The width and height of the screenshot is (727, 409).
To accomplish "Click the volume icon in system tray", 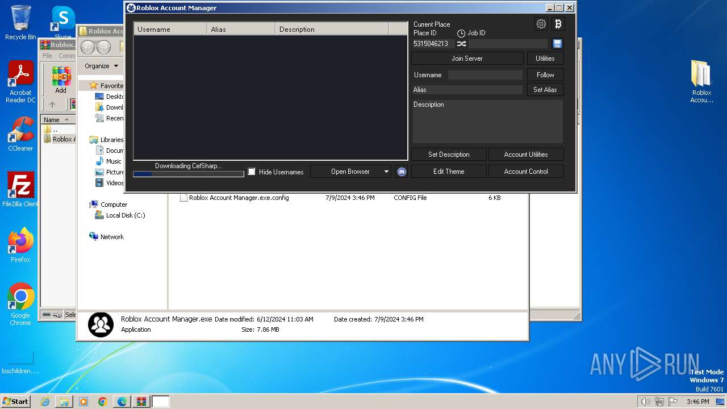I will 645,402.
